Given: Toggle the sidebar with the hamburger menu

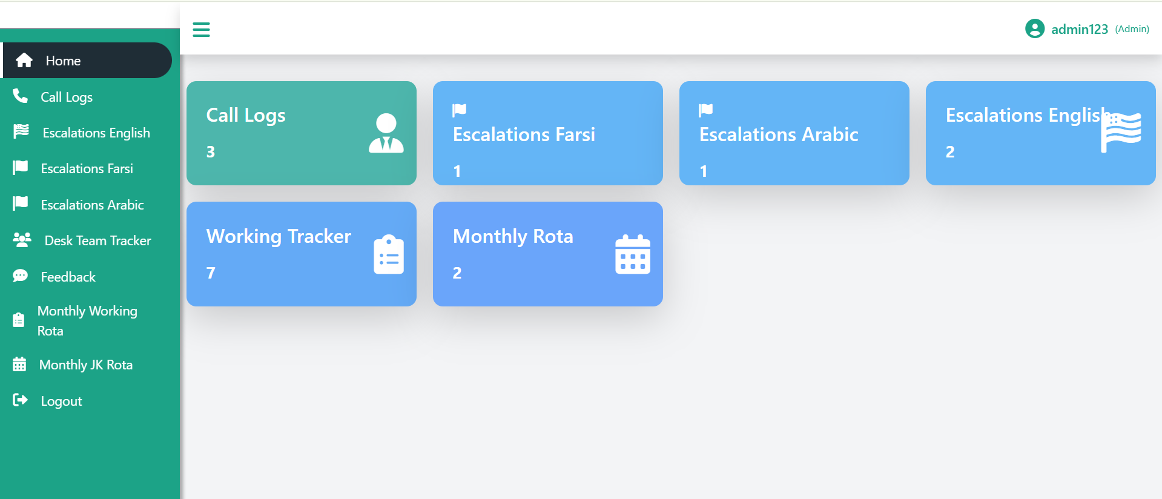Looking at the screenshot, I should [x=201, y=30].
